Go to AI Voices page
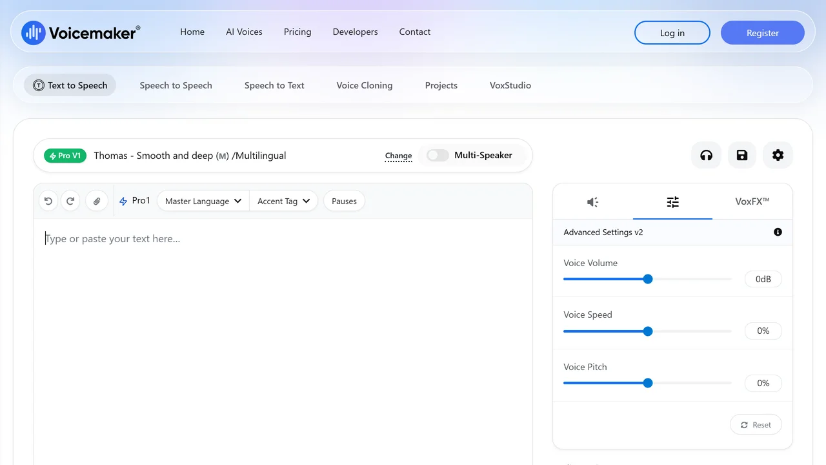 [244, 32]
